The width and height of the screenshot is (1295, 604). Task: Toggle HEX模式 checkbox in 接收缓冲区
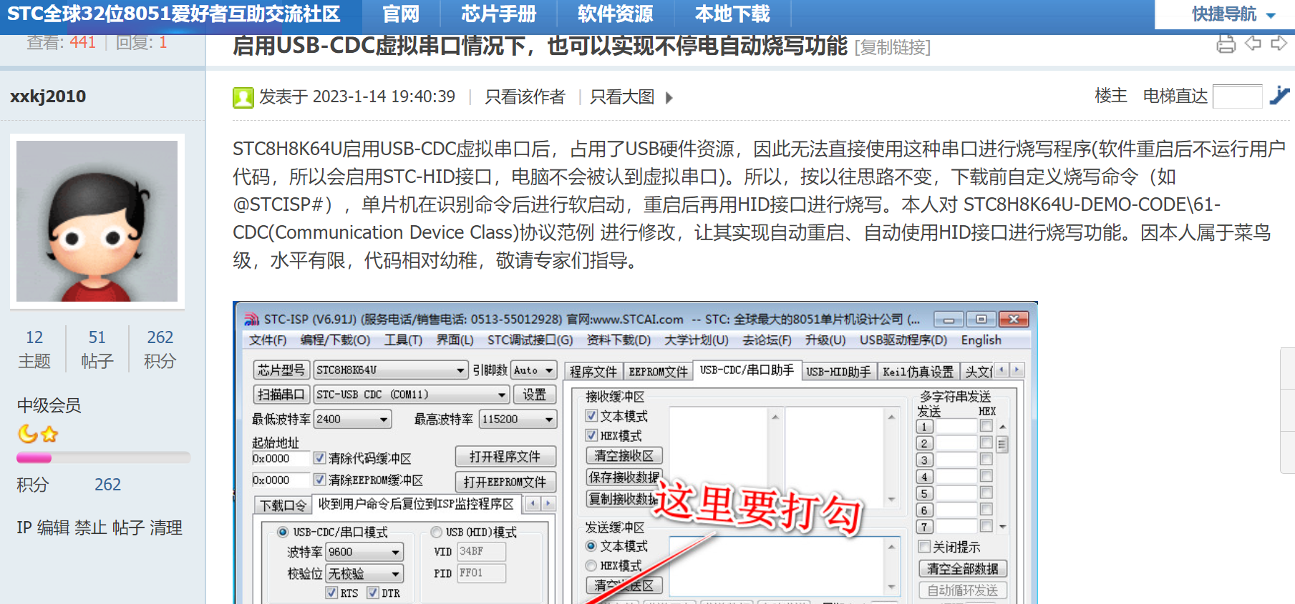point(591,435)
